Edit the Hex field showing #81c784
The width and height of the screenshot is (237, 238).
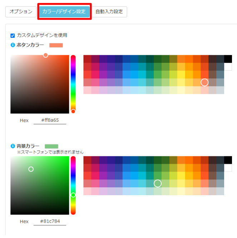[x=50, y=221]
